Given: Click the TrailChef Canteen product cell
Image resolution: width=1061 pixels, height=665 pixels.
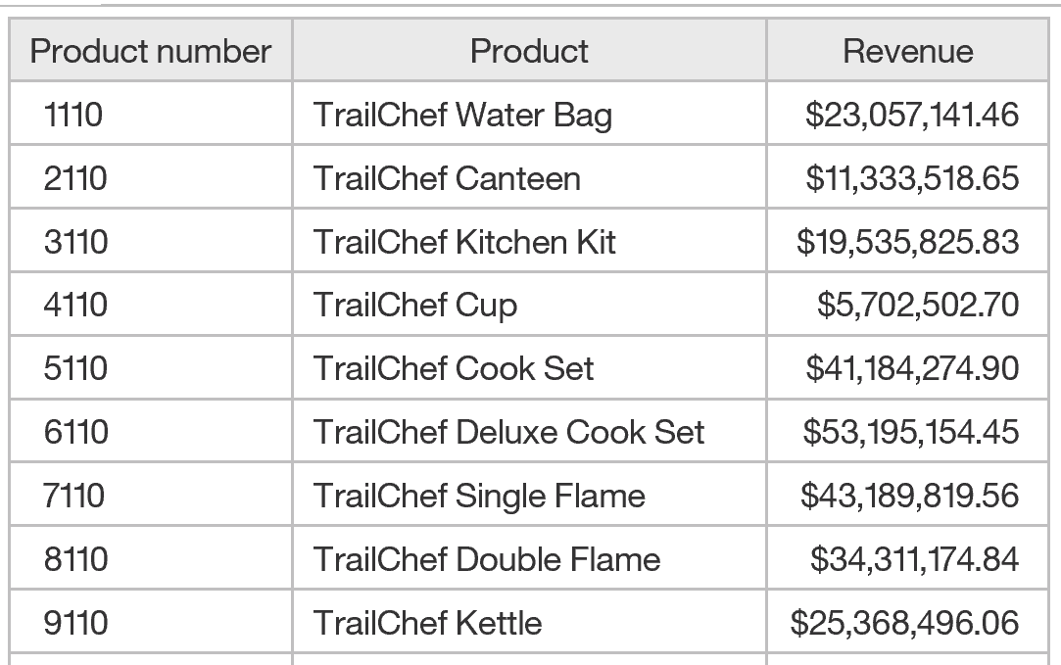Looking at the screenshot, I should pyautogui.click(x=529, y=177).
